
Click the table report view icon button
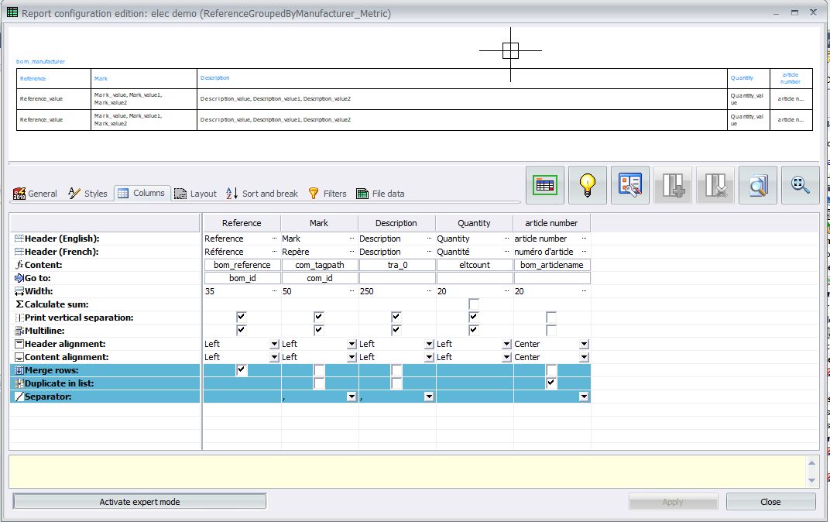point(545,185)
